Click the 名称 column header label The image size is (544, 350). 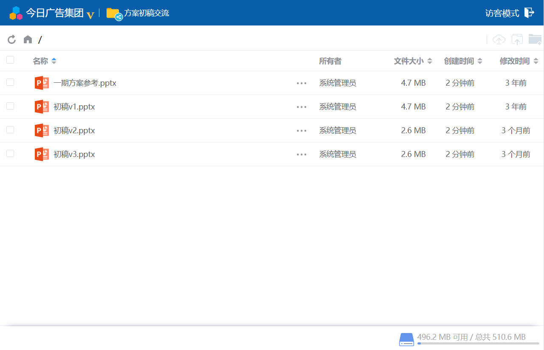pos(40,61)
